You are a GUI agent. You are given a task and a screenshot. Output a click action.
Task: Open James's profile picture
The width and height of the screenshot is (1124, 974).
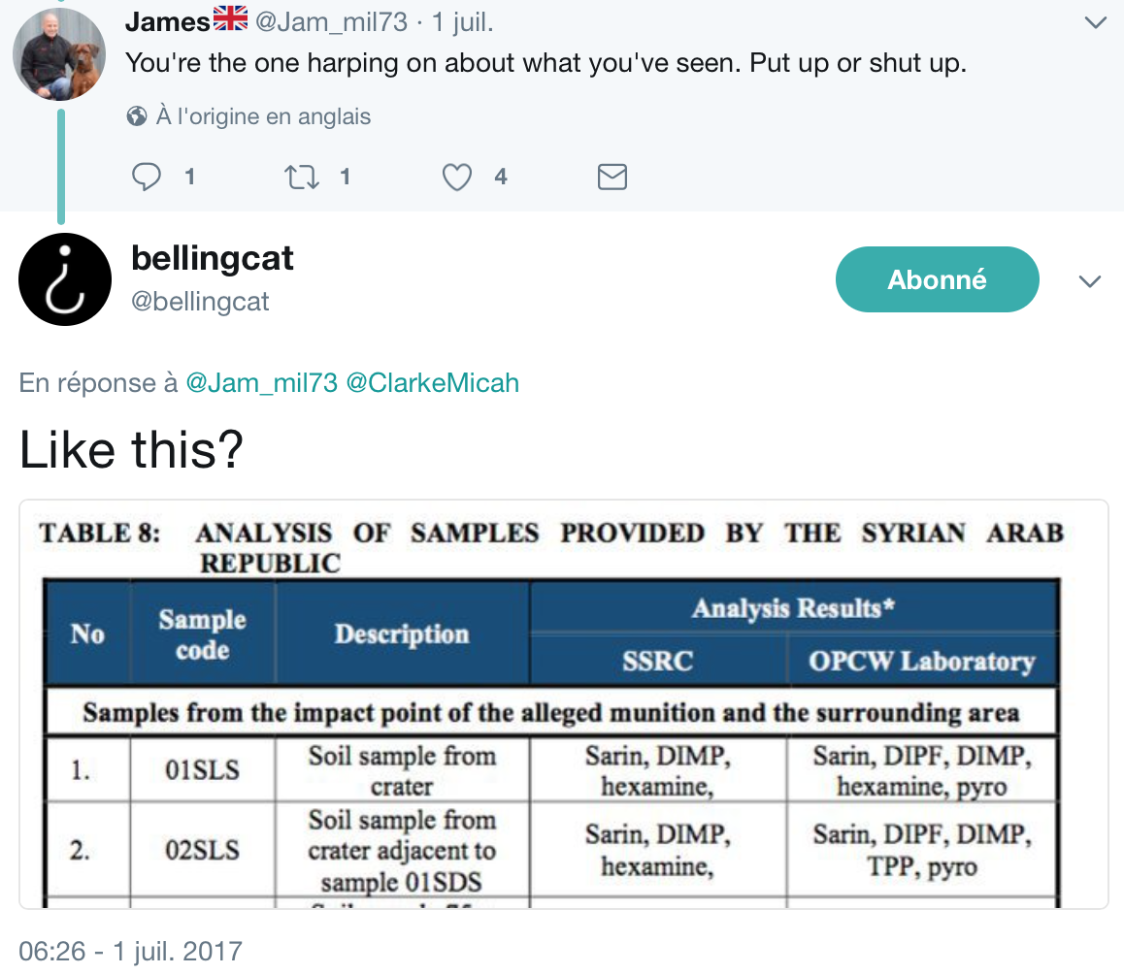[59, 54]
